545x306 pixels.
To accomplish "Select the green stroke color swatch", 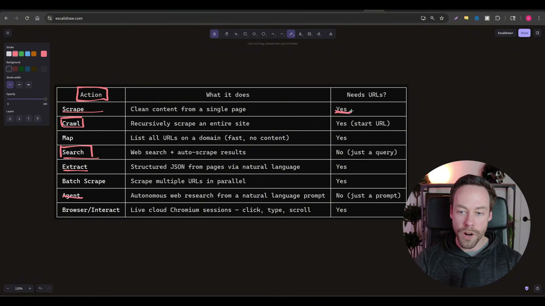I will click(21, 54).
